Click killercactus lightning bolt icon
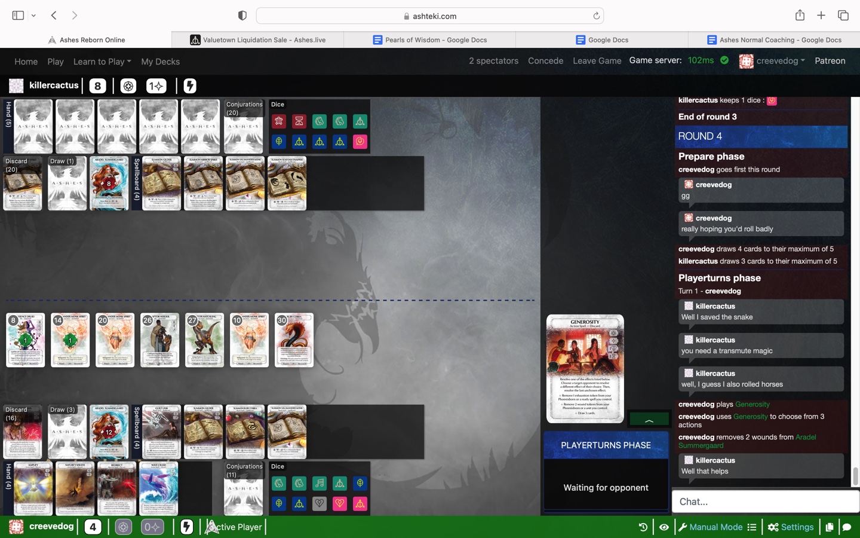The width and height of the screenshot is (860, 538). tap(190, 85)
